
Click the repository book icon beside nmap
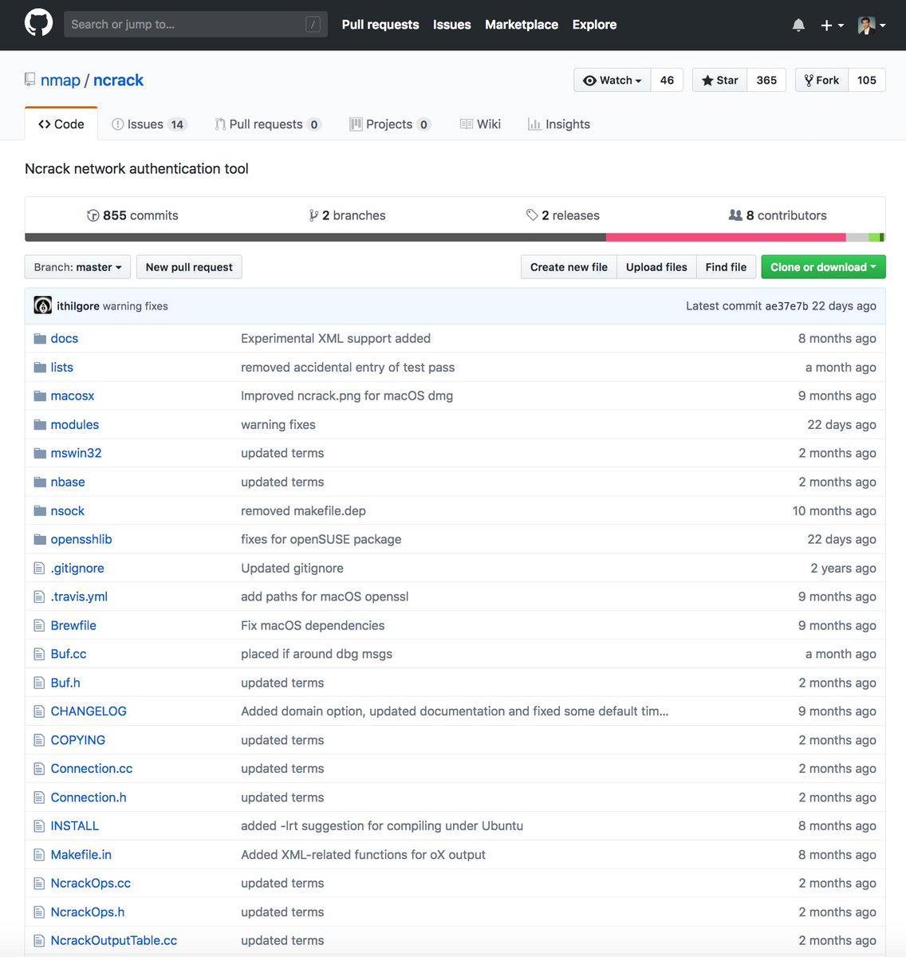click(30, 80)
